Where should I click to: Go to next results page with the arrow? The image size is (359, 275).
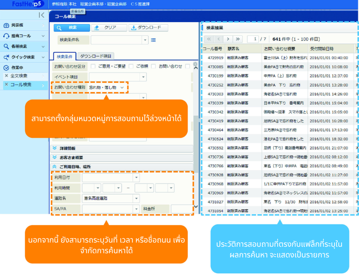(228, 39)
